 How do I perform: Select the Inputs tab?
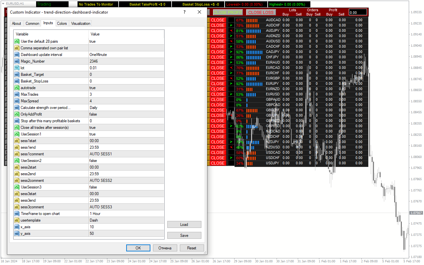click(48, 23)
